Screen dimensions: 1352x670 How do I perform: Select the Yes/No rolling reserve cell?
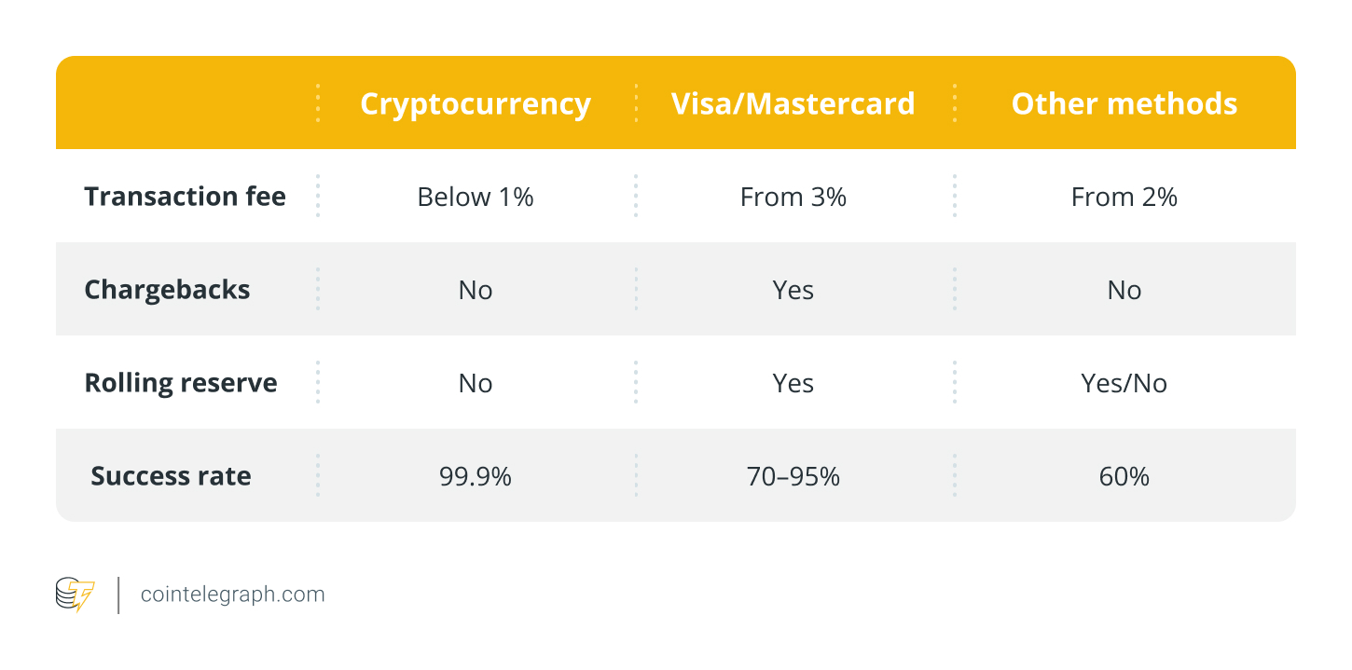tap(1124, 383)
